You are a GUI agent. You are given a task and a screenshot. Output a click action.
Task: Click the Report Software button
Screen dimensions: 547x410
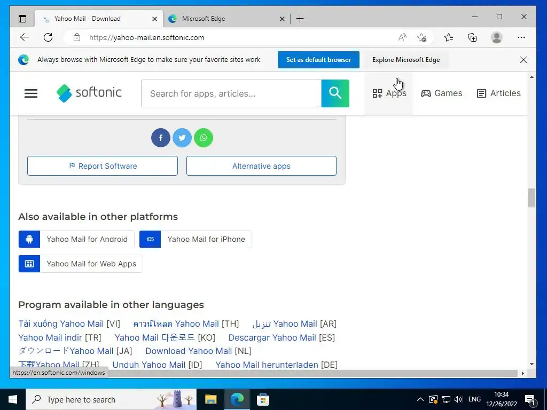click(103, 166)
